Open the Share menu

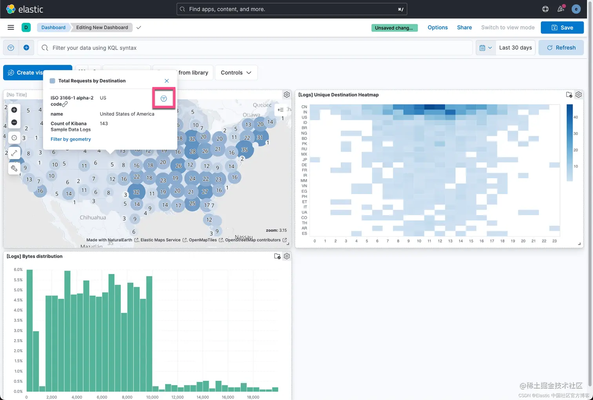pyautogui.click(x=464, y=27)
